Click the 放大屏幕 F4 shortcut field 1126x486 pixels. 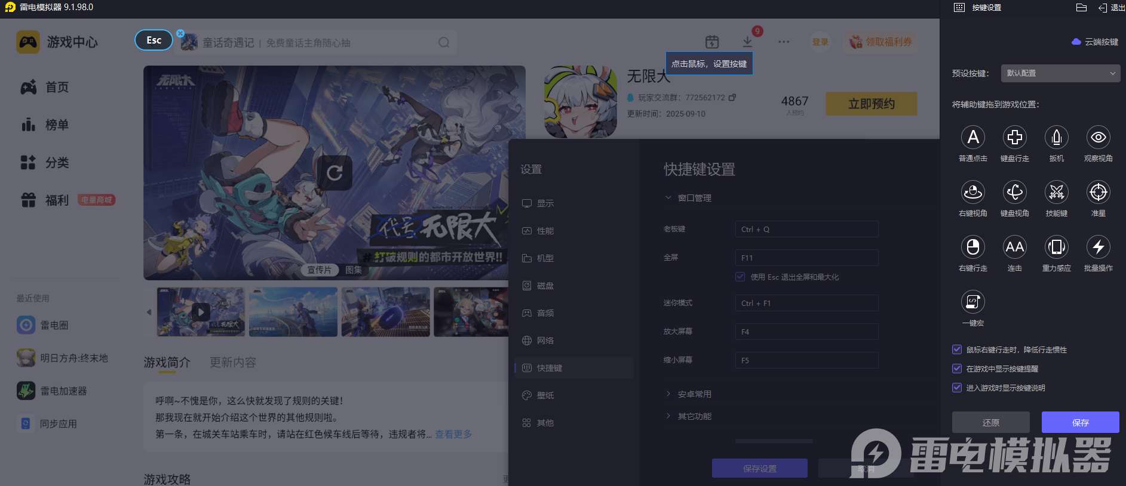807,332
